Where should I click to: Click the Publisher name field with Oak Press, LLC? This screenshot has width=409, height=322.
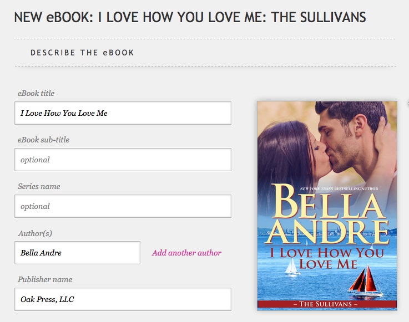coord(123,299)
